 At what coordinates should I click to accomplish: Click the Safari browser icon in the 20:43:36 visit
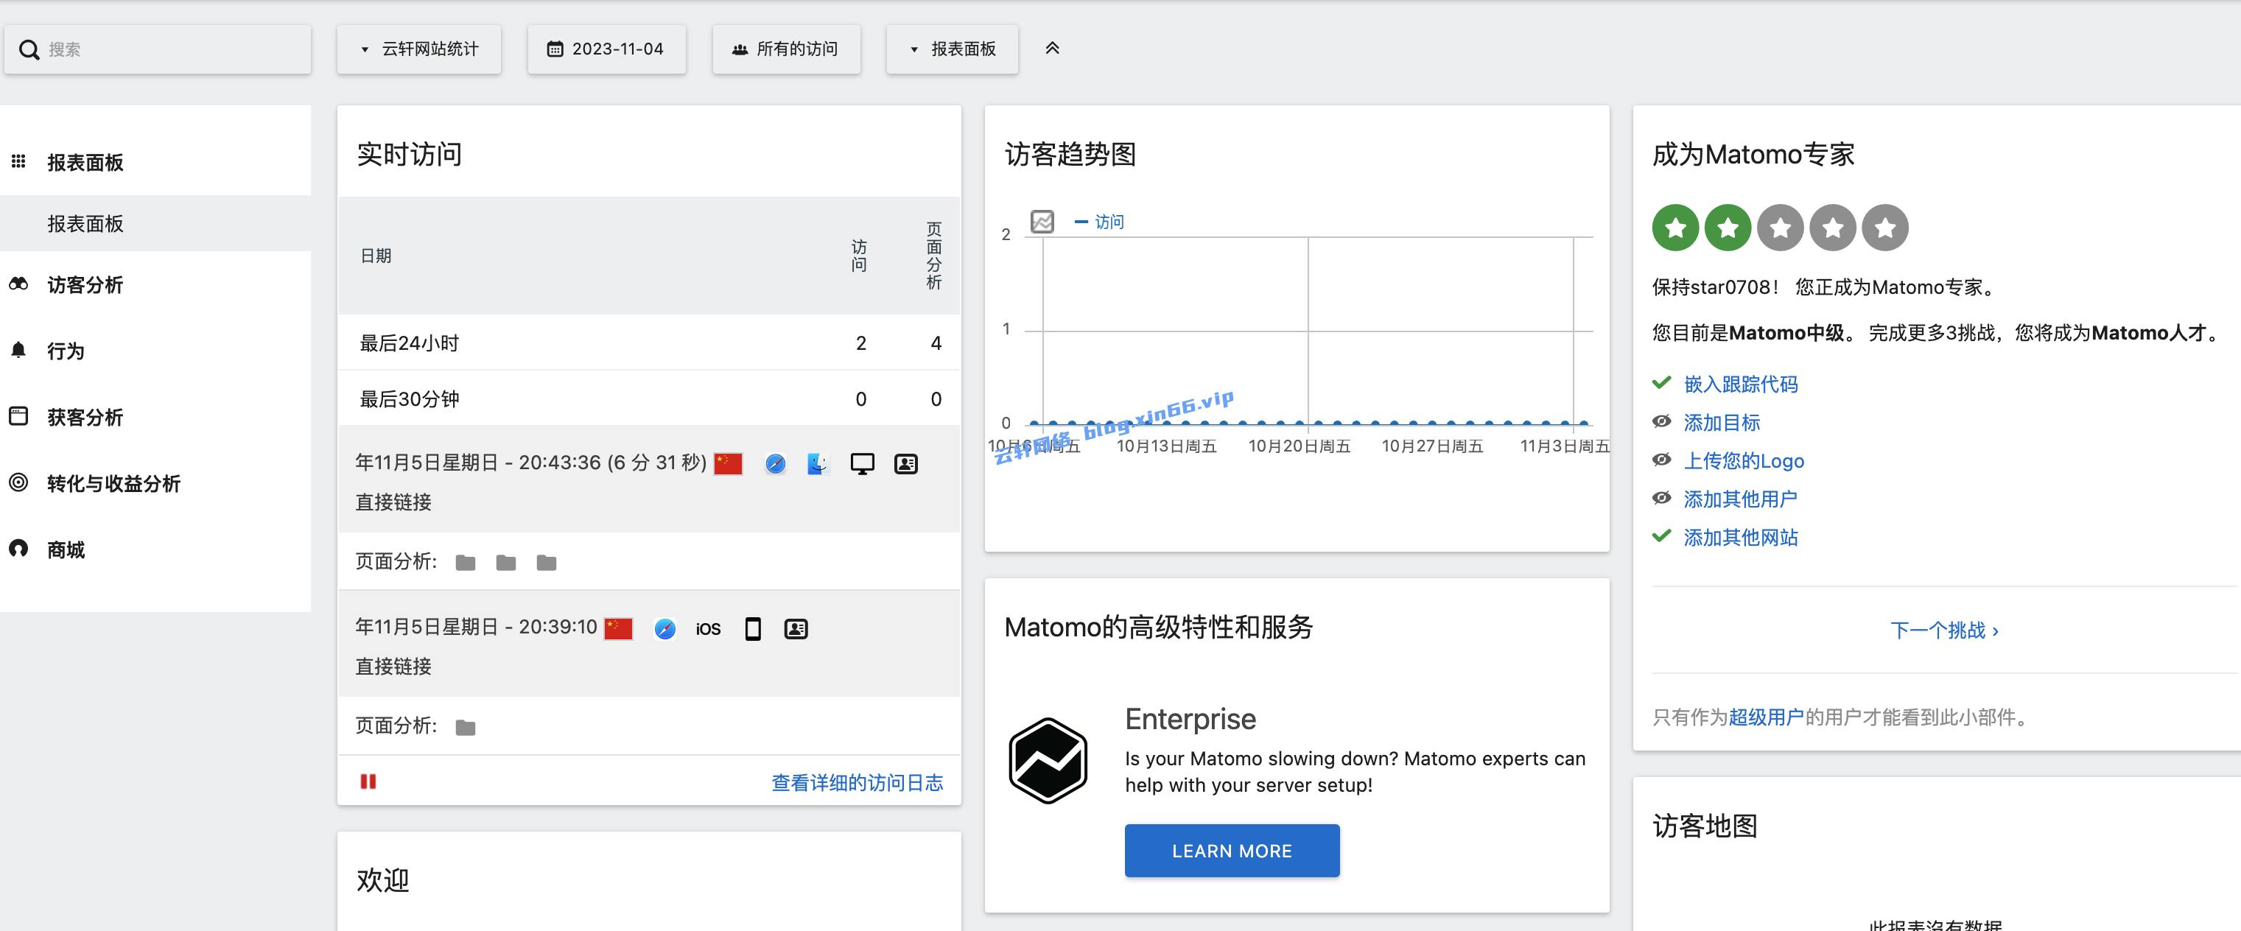[x=775, y=464]
